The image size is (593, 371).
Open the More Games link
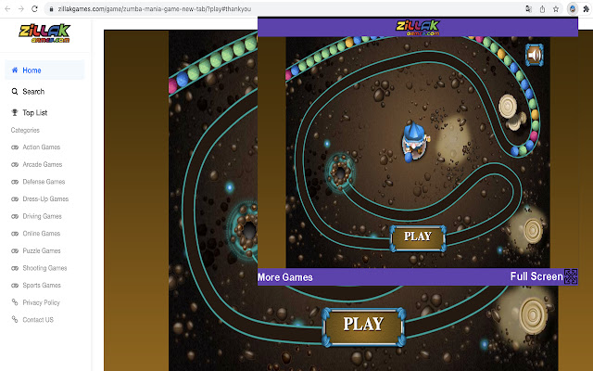tap(285, 277)
